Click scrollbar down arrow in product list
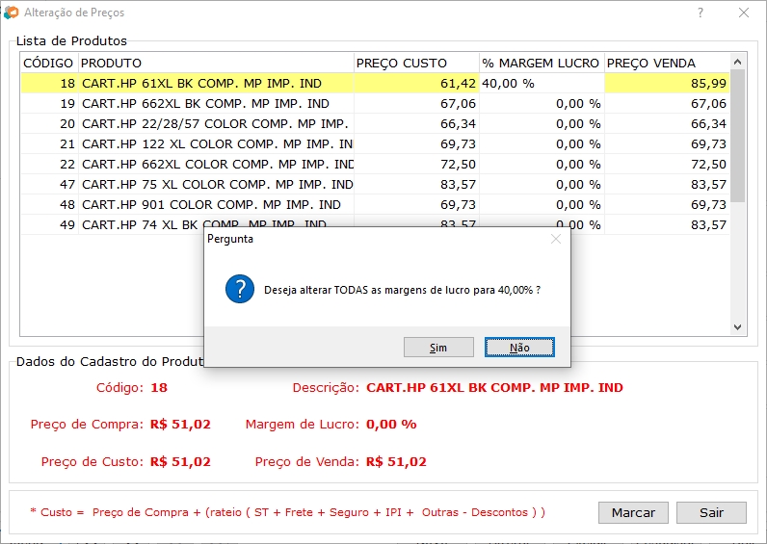 [738, 327]
